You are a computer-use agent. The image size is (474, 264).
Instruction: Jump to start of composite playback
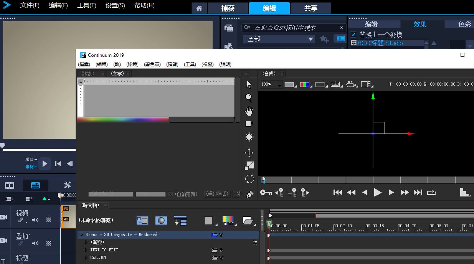[x=338, y=192]
